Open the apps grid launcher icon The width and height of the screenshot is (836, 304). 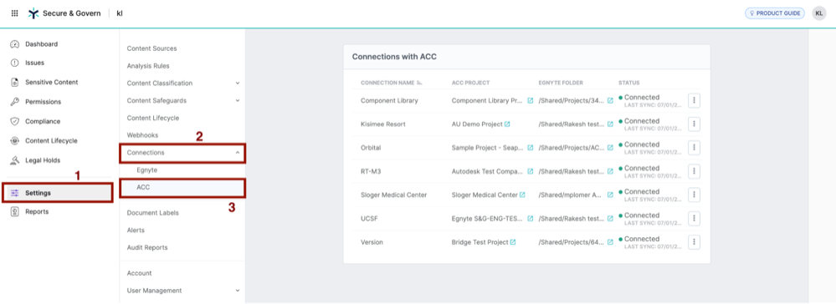click(14, 13)
